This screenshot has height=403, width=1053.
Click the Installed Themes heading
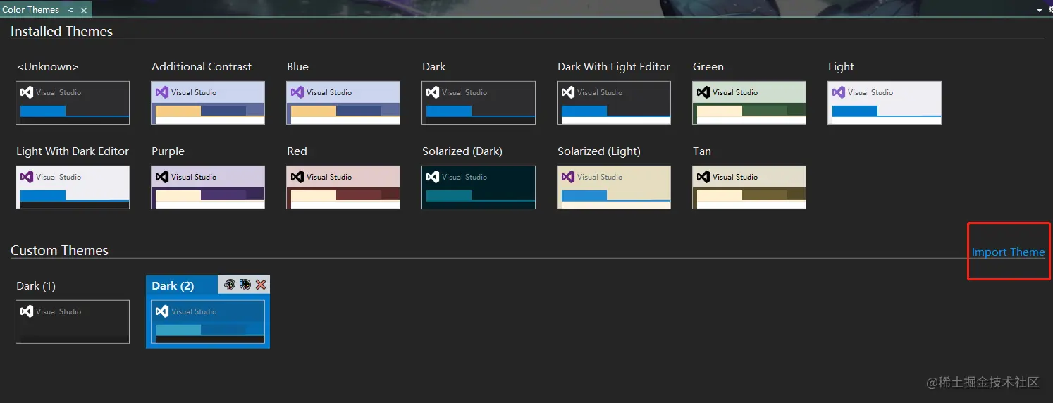pos(61,32)
